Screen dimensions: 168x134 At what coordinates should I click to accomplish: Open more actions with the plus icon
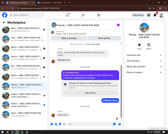click(x=52, y=124)
